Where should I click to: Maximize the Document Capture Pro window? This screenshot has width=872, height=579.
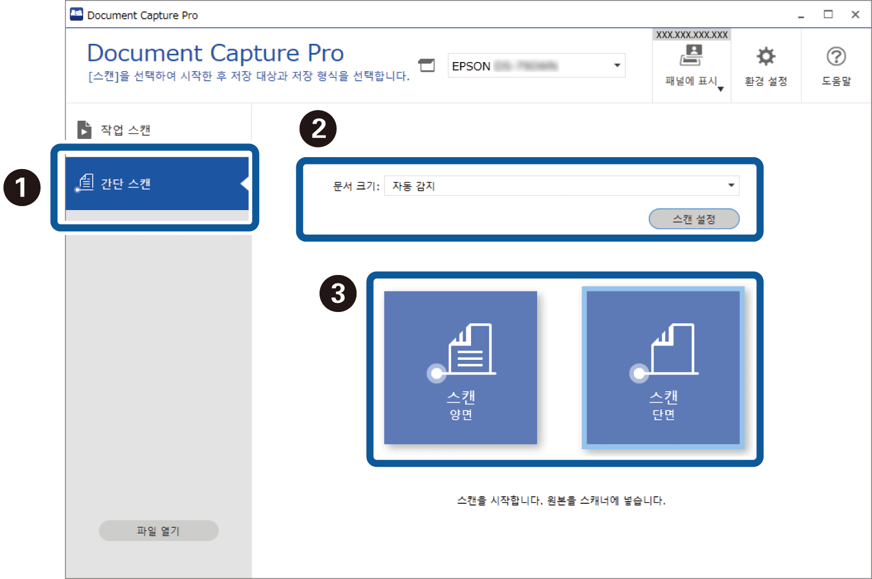tap(828, 15)
